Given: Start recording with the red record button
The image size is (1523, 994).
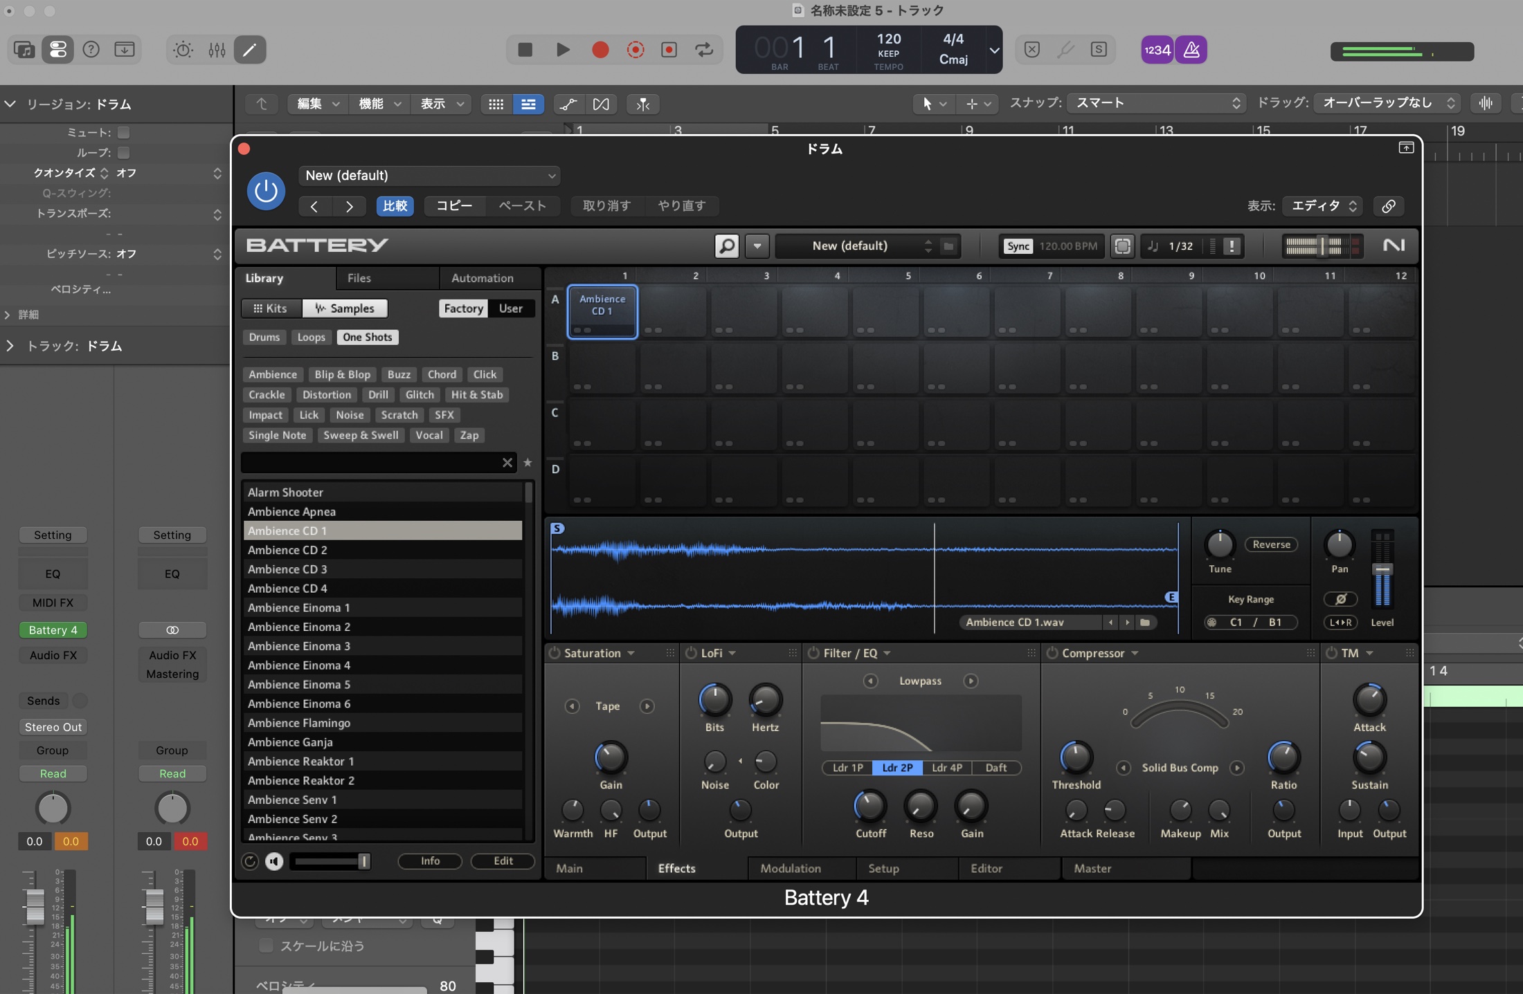Looking at the screenshot, I should (600, 50).
